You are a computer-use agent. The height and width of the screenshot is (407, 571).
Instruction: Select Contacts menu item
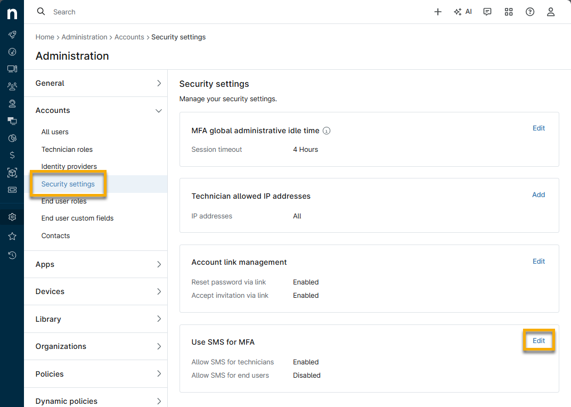56,236
